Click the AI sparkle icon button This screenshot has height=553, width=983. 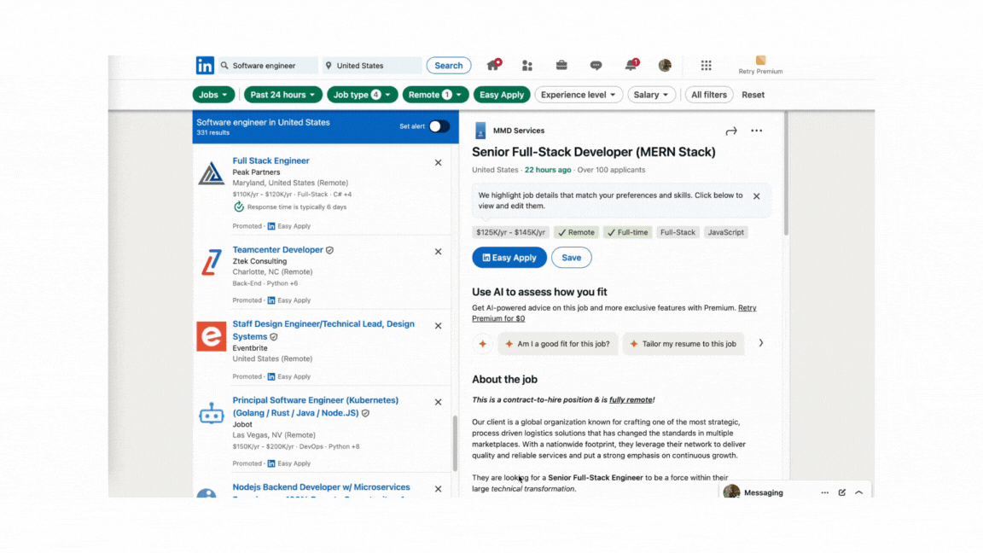pyautogui.click(x=483, y=344)
